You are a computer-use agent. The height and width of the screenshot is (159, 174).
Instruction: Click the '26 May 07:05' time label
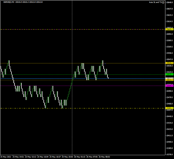[x=92, y=157]
